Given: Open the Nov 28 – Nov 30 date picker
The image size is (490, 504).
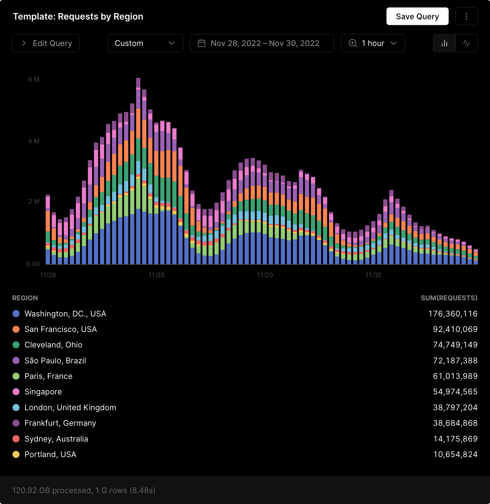Looking at the screenshot, I should pos(262,43).
